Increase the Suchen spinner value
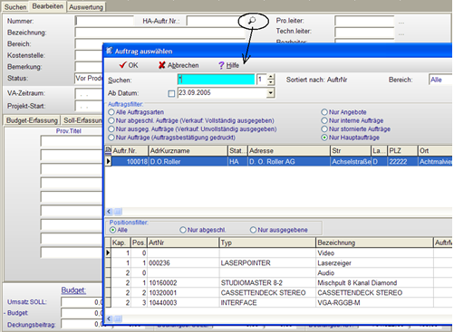Viewport: 454px width, 332px height. 271,77
